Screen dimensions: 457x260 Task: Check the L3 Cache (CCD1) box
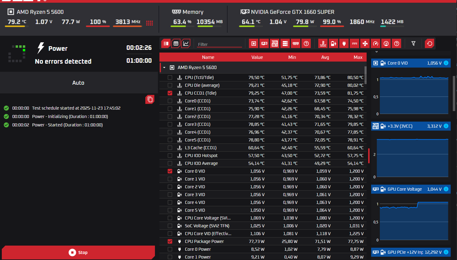tap(170, 148)
